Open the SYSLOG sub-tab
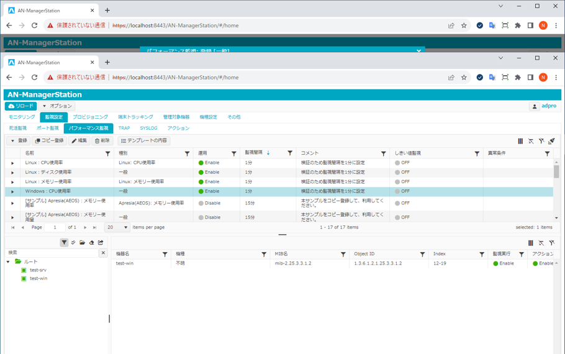 pyautogui.click(x=148, y=129)
